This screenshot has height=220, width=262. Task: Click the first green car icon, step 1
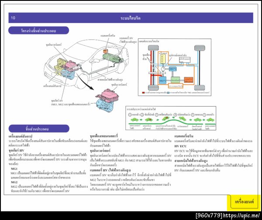click(134, 120)
